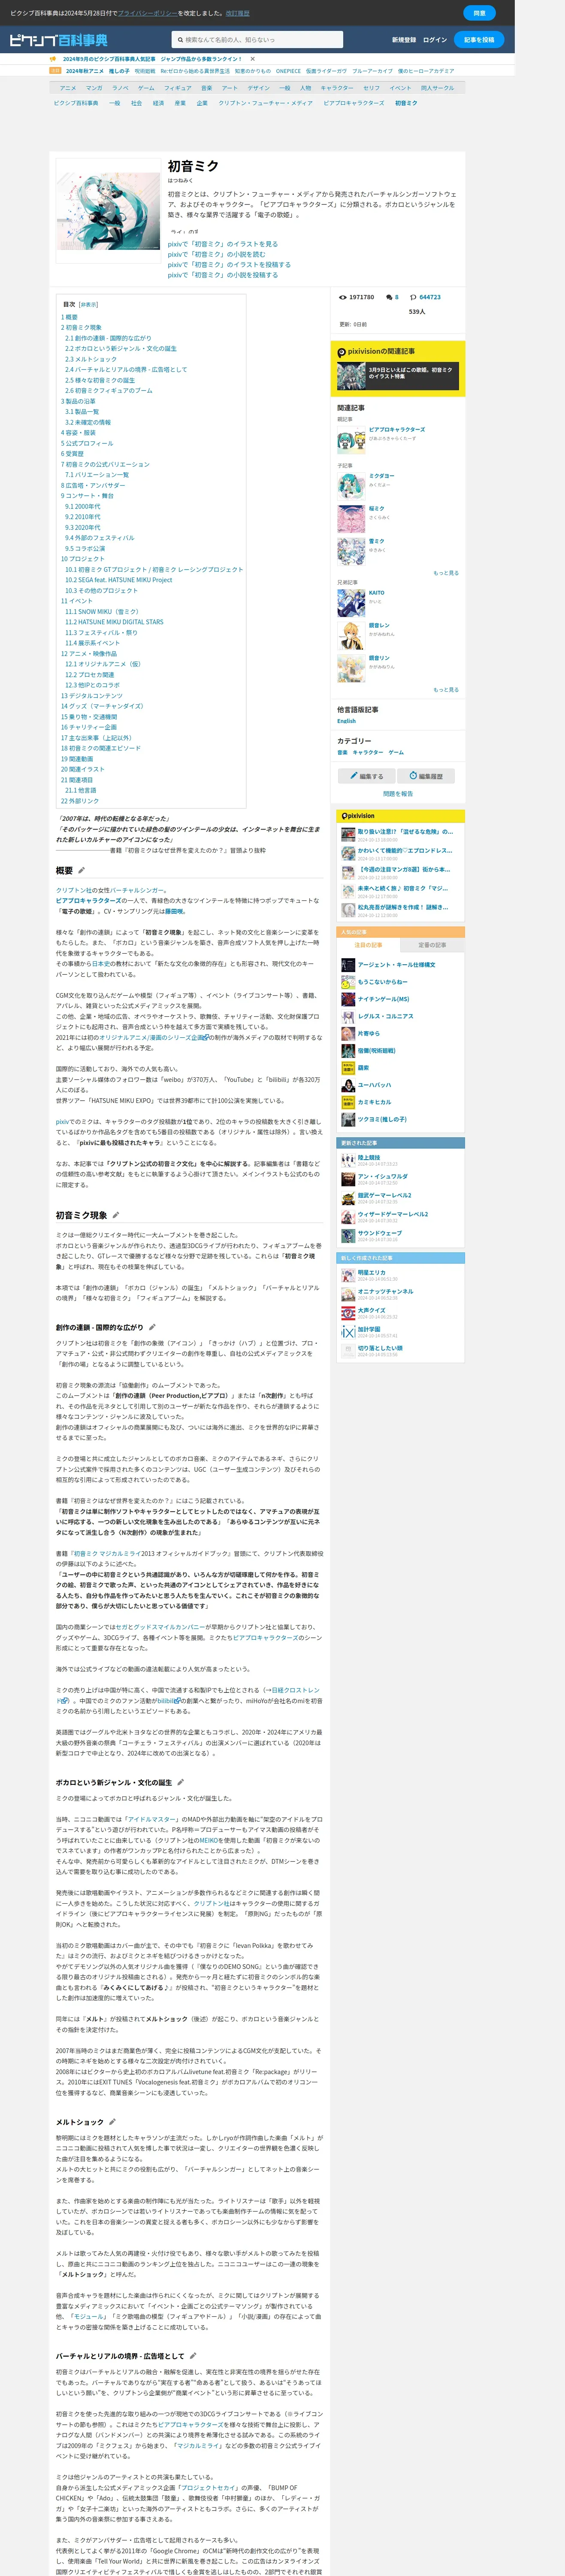The width and height of the screenshot is (565, 2576).
Task: Click the search magnifier icon
Action: pyautogui.click(x=180, y=40)
